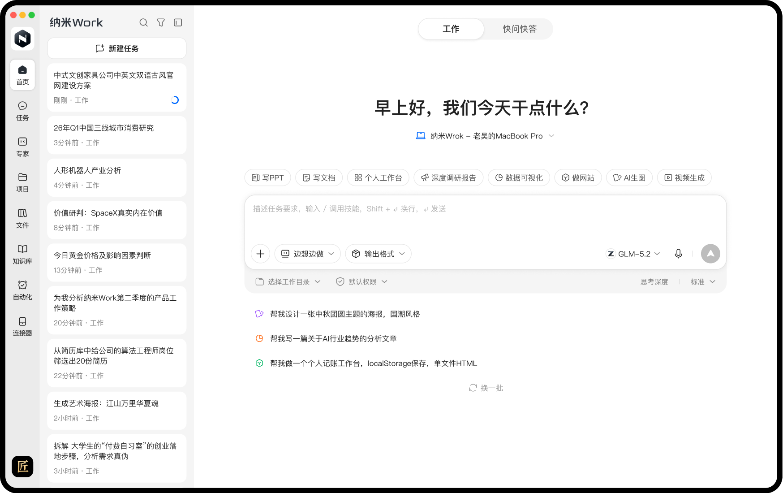Open the 自动化 automation sidebar icon
The width and height of the screenshot is (783, 493).
point(22,290)
